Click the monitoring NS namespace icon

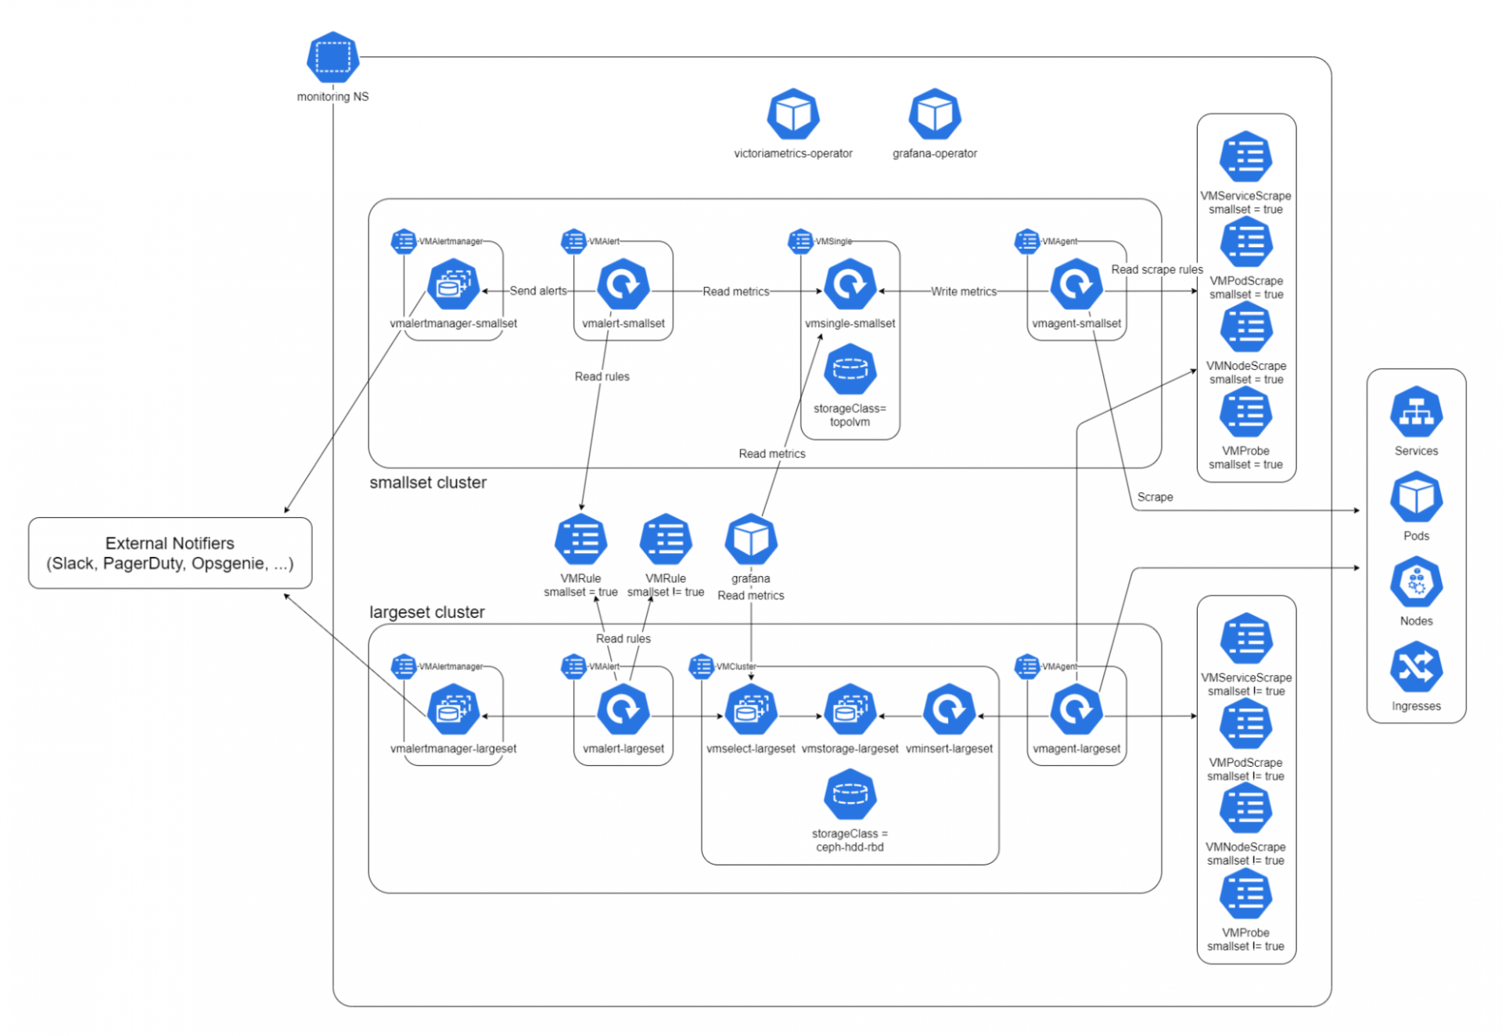[332, 57]
